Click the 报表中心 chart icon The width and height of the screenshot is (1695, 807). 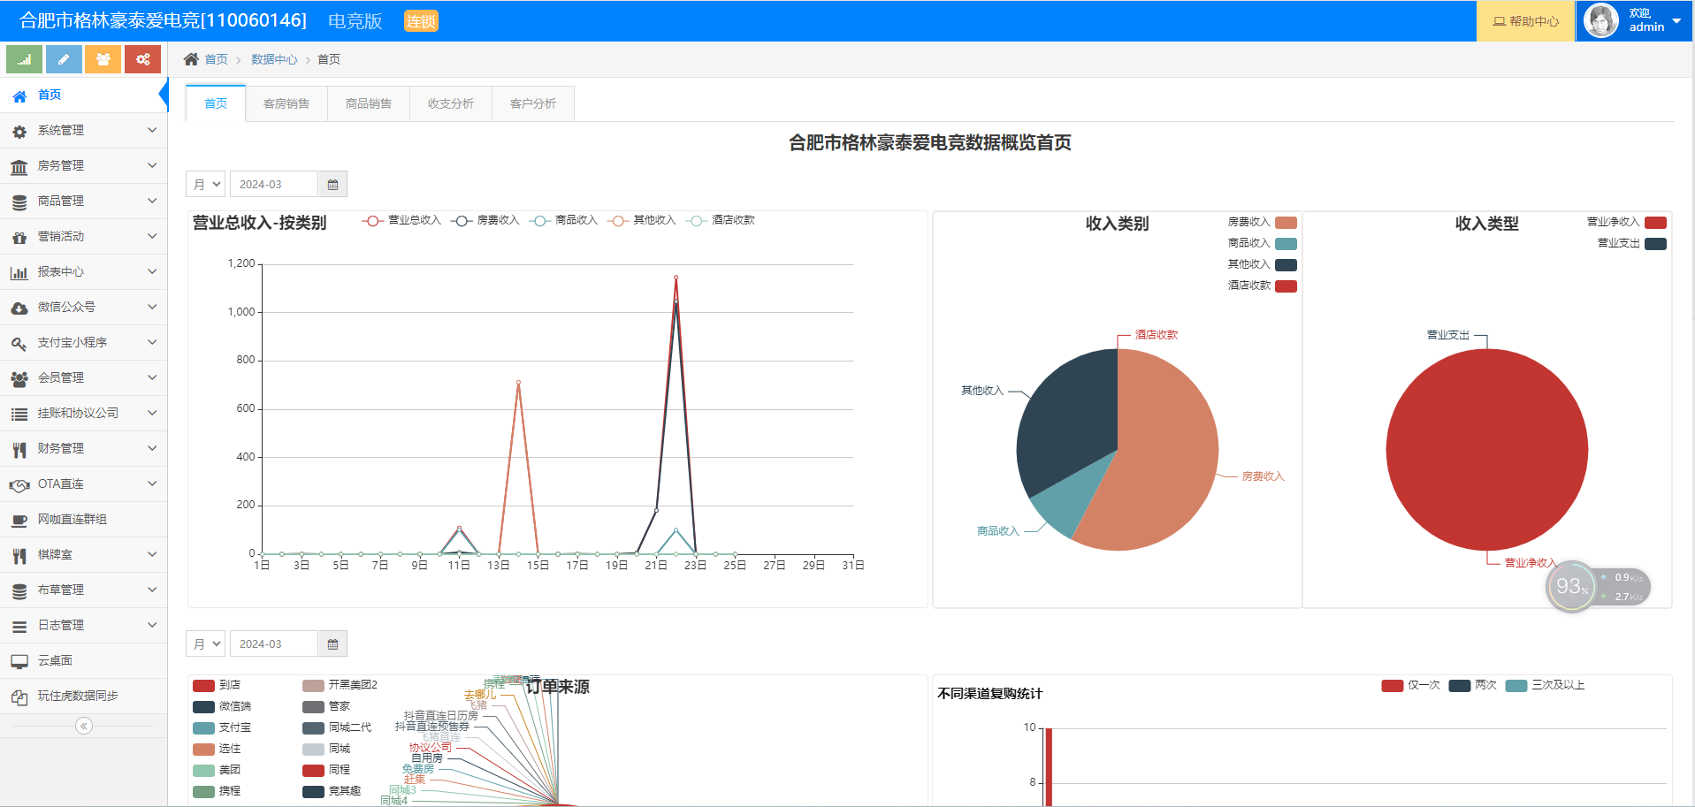click(x=19, y=272)
